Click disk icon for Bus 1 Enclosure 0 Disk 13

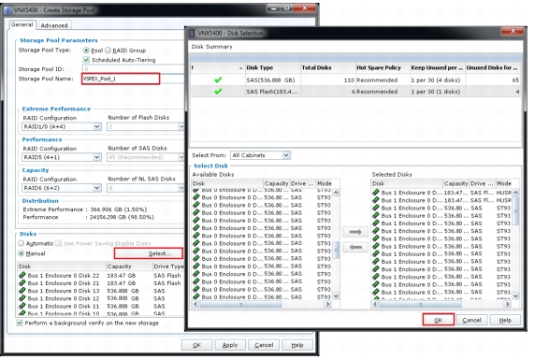pyautogui.click(x=22, y=291)
